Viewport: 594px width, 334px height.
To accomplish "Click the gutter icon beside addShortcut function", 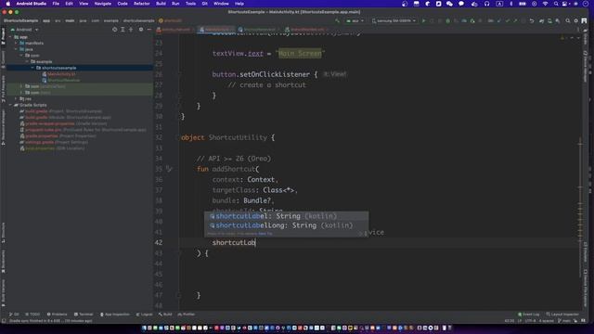I will coord(169,169).
